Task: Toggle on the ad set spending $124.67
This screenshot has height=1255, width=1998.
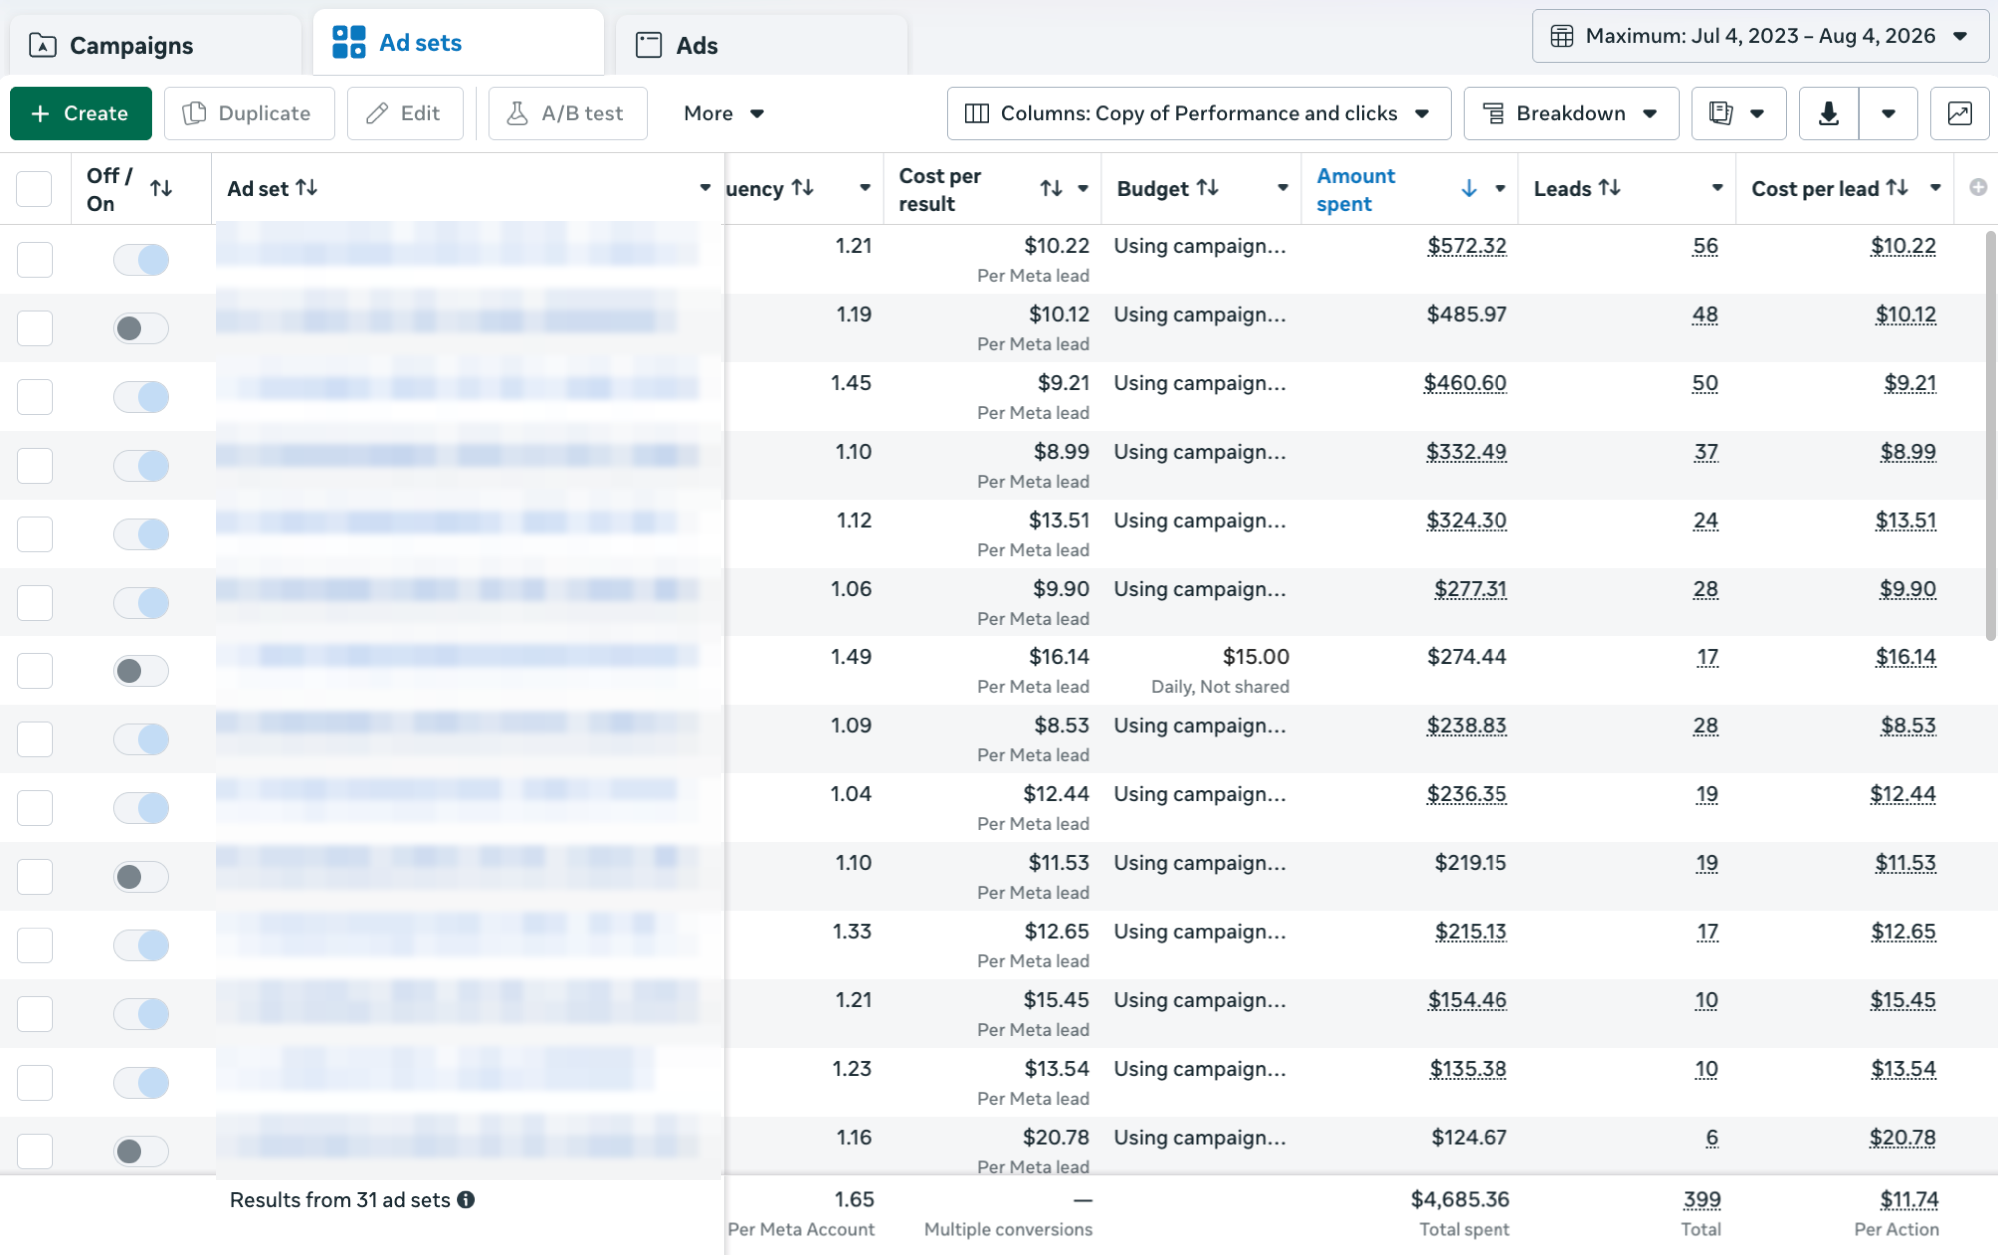Action: (141, 1151)
